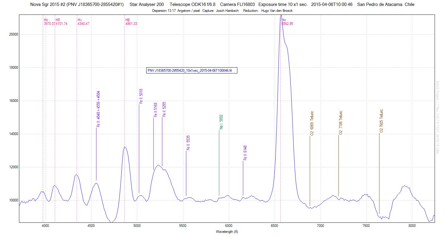Click the Wavelength (Å) axis title
This screenshot has width=445, height=237.
[227, 232]
